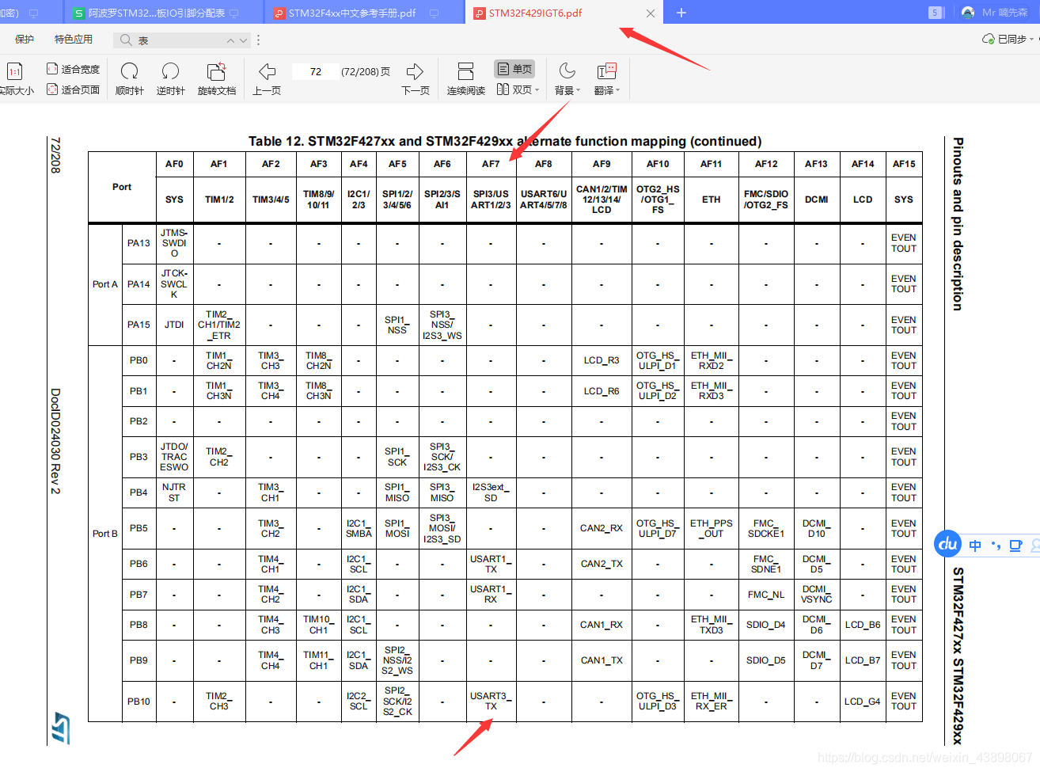Go to previous page (上一页)
Screen dimensions: 1040x772
point(267,79)
